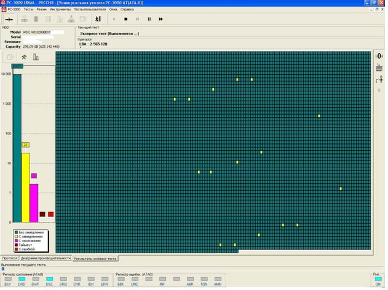
Task: Click the DRD status register indicator
Action: (x=22, y=279)
